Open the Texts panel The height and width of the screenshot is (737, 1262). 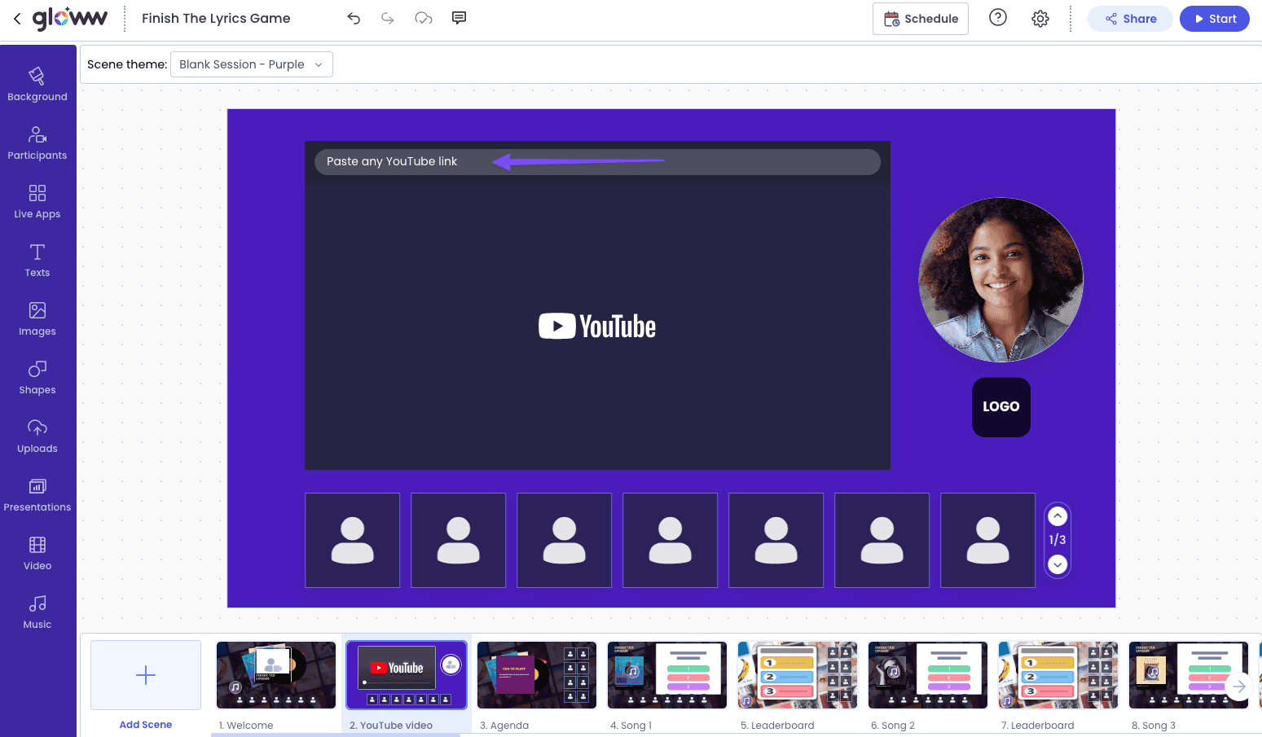pyautogui.click(x=37, y=260)
